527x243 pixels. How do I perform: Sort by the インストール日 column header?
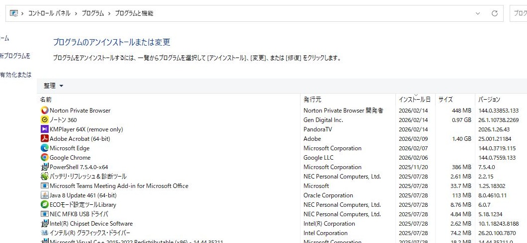(x=414, y=100)
